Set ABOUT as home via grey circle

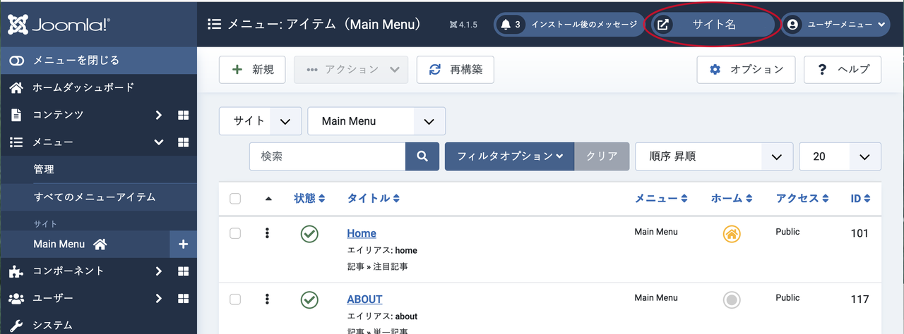pyautogui.click(x=732, y=300)
